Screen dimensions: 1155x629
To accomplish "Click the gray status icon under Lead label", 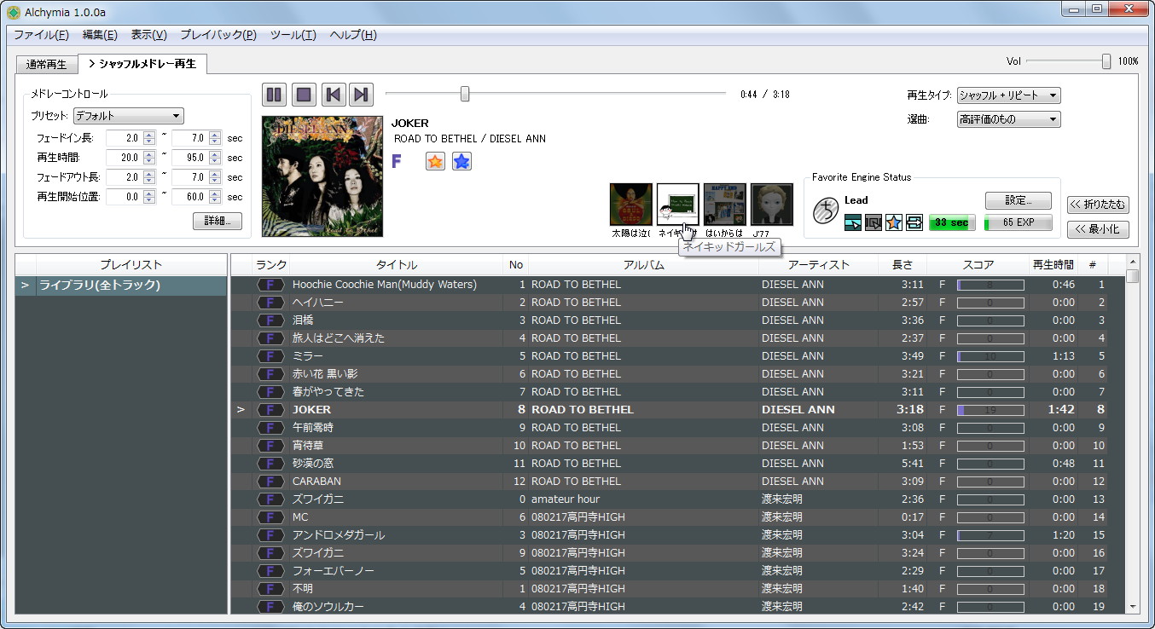I will tap(872, 222).
